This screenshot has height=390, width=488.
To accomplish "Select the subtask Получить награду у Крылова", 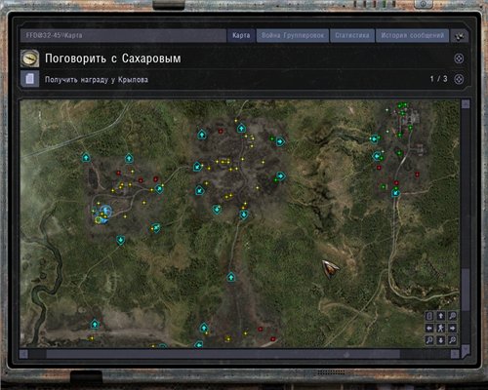I will pyautogui.click(x=97, y=80).
